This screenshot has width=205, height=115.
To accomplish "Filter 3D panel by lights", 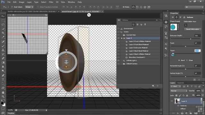I will pyautogui.click(x=145, y=24).
